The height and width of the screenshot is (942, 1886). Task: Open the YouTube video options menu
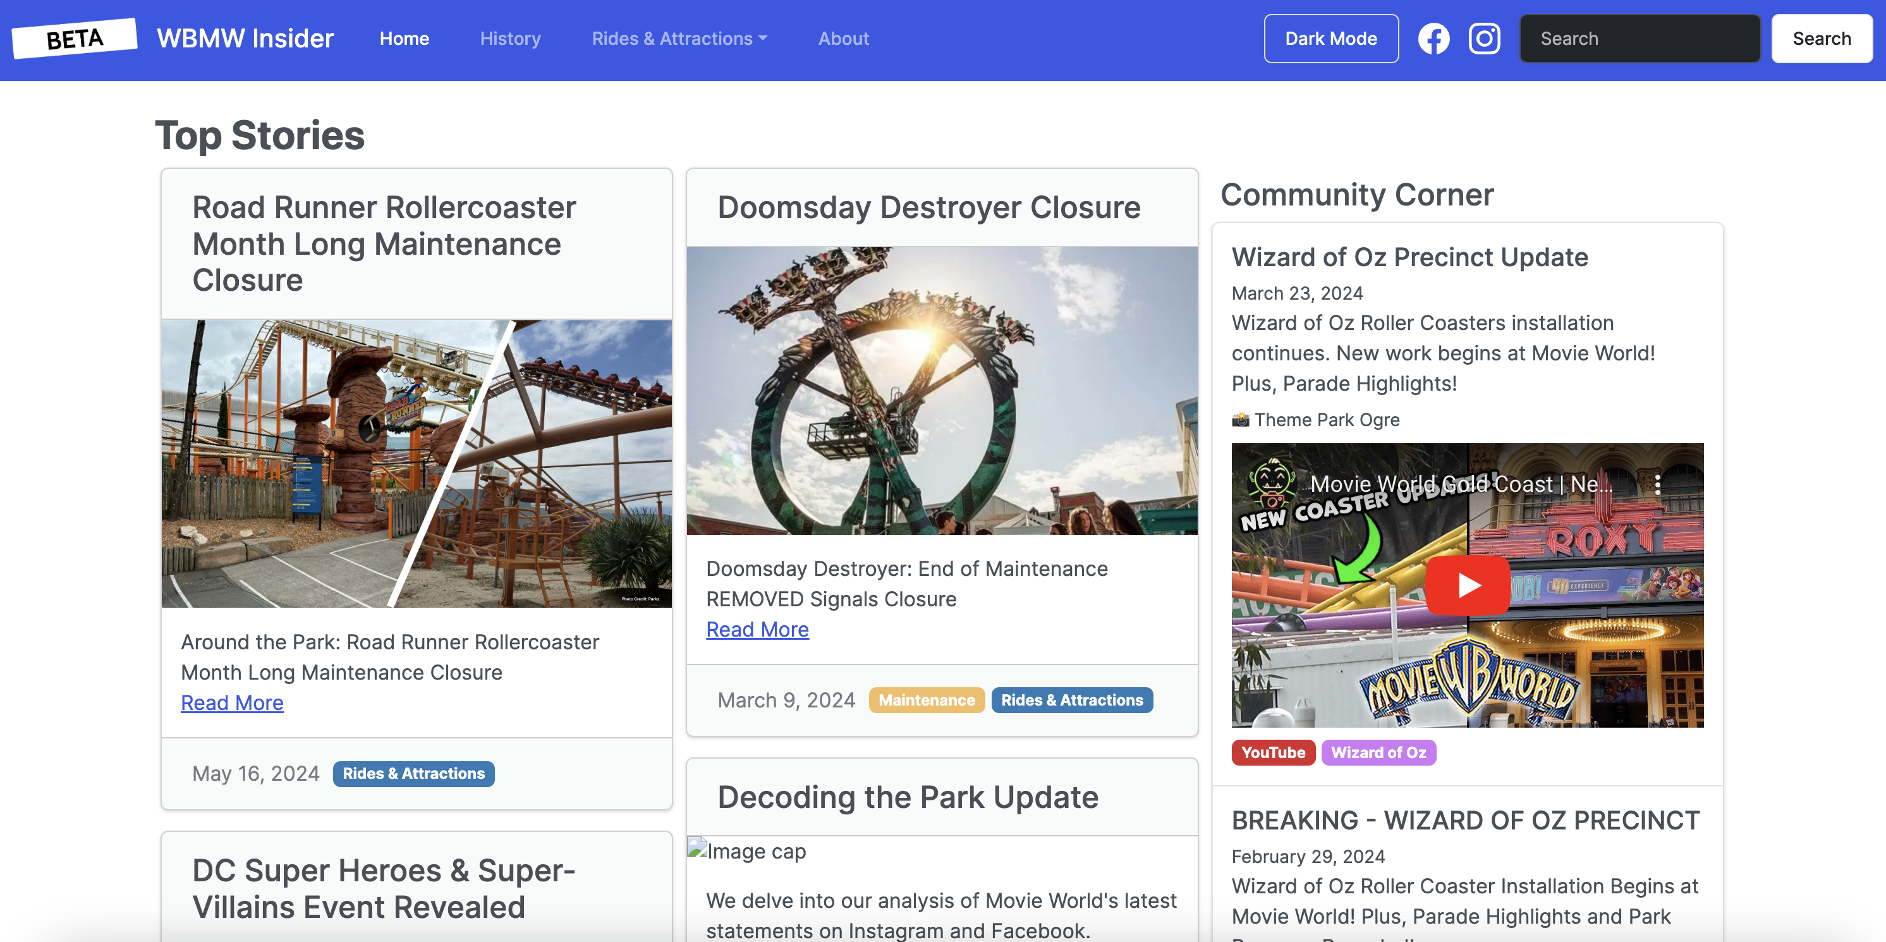[1658, 484]
